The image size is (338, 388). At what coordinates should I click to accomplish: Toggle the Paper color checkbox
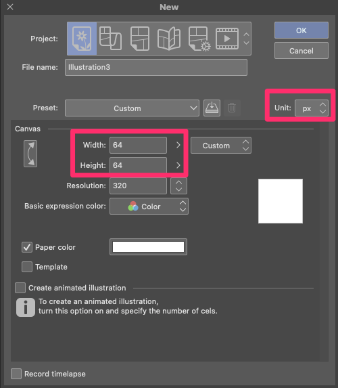point(27,247)
